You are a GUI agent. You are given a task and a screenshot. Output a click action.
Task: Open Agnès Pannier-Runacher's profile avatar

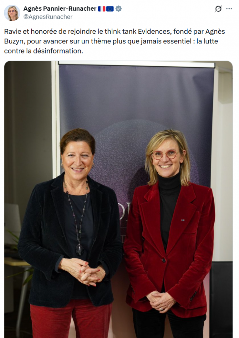click(x=12, y=13)
